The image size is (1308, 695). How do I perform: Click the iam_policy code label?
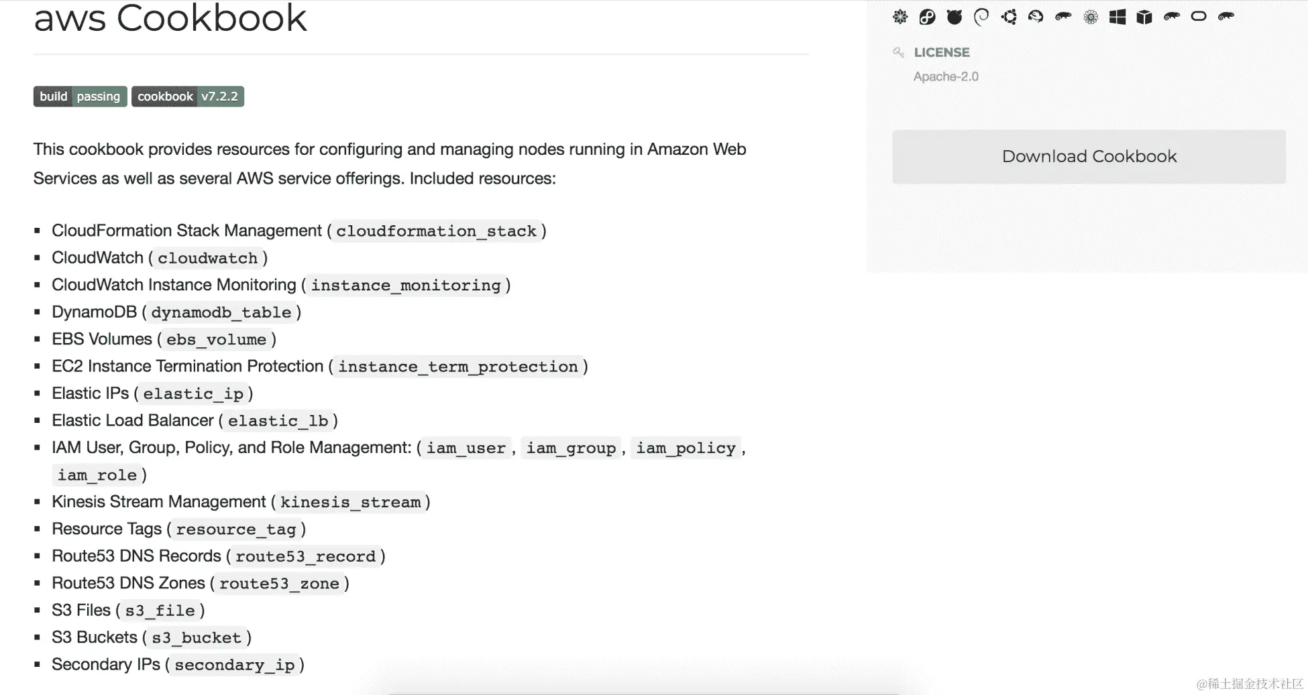(686, 448)
